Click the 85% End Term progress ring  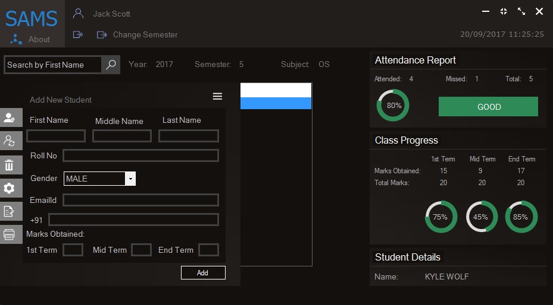[521, 217]
